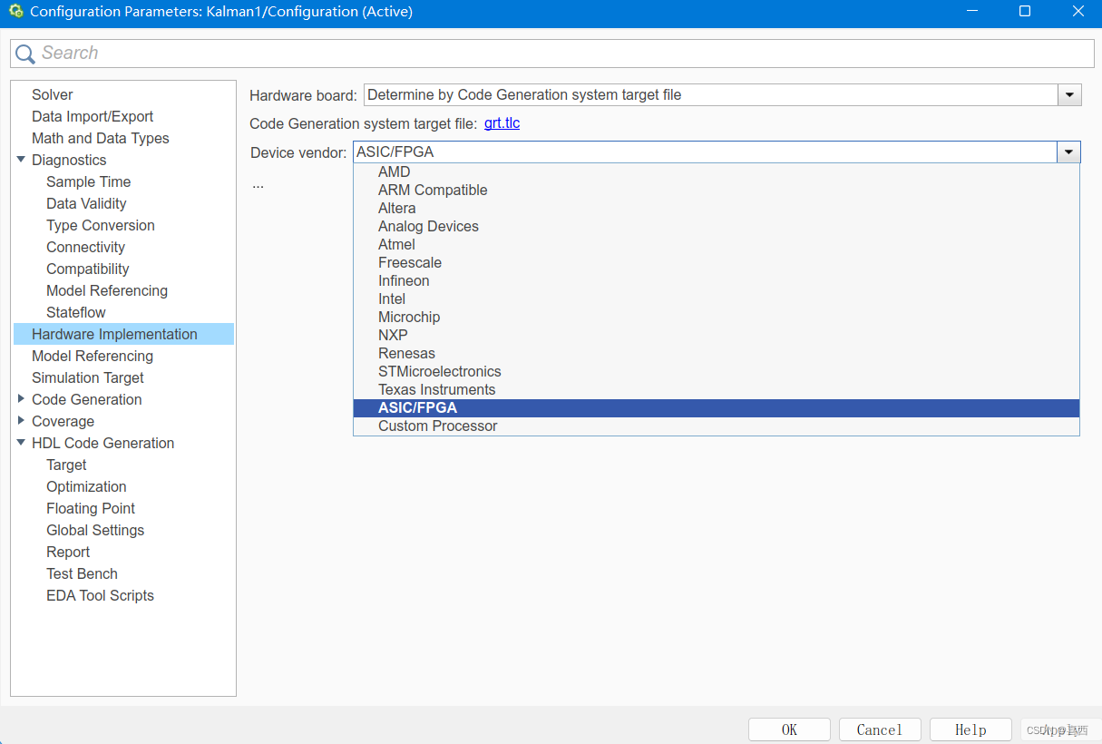The image size is (1102, 744).
Task: Select Code Generation category
Action: [x=87, y=400]
